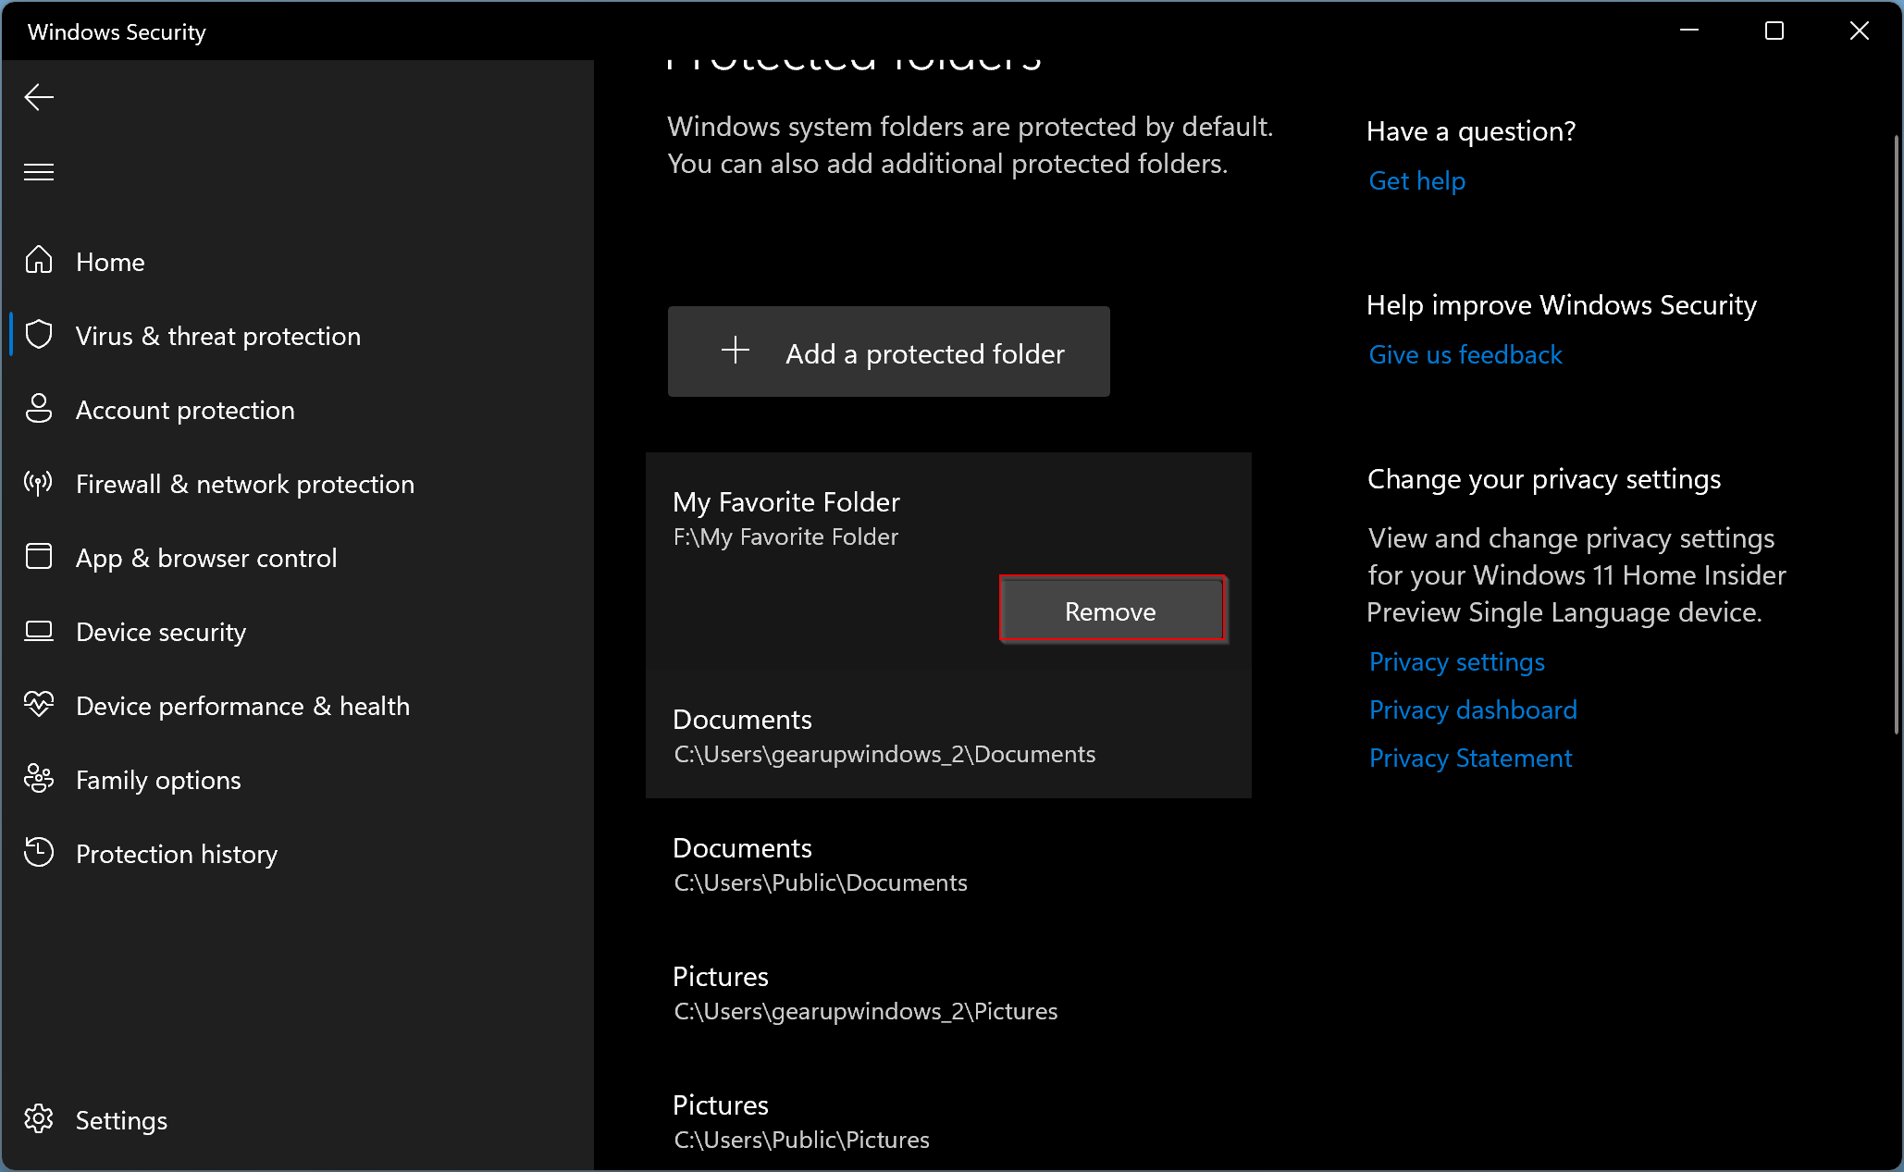Select Pictures entry under Public users
This screenshot has width=1904, height=1172.
(948, 1122)
